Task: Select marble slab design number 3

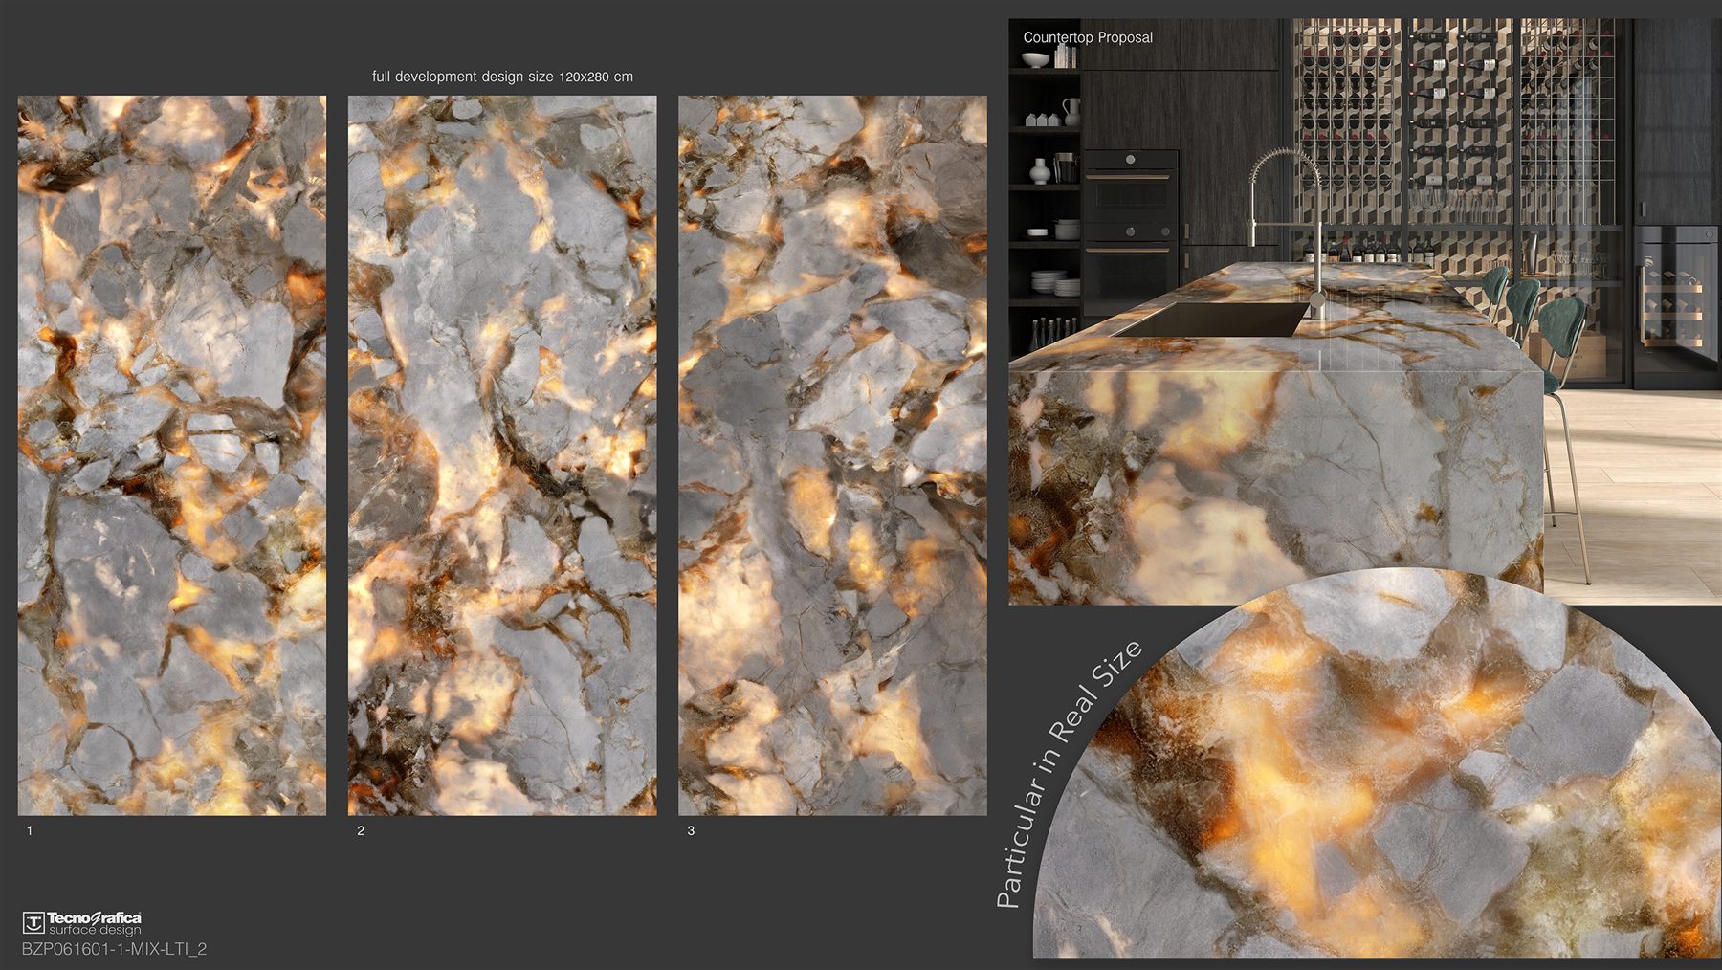Action: point(832,455)
